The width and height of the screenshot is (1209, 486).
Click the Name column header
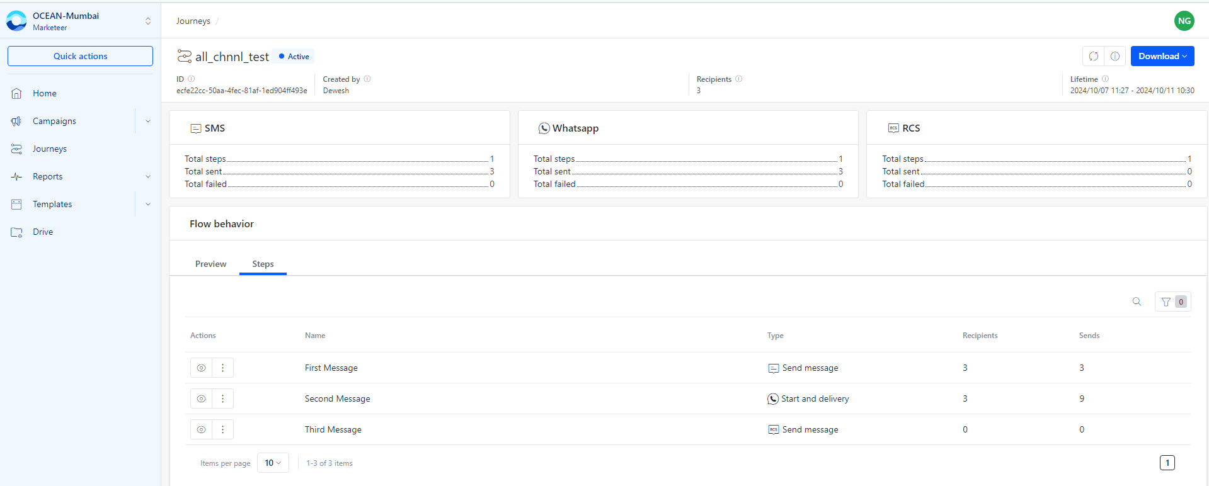tap(315, 336)
